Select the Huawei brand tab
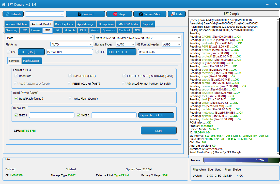This screenshot has height=184, width=280. [x=36, y=30]
